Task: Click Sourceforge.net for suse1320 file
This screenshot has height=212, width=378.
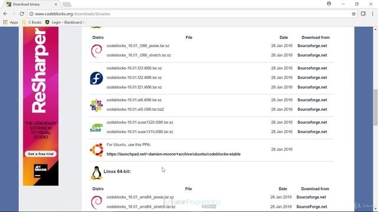Action: point(312,122)
